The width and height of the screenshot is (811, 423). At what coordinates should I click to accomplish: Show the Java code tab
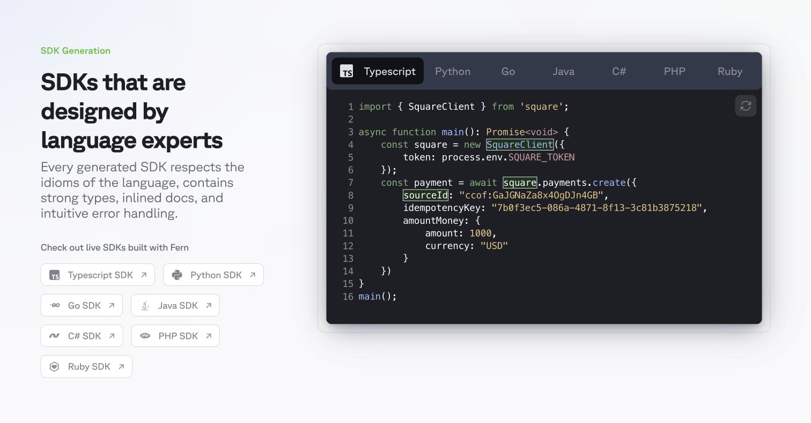click(x=564, y=71)
